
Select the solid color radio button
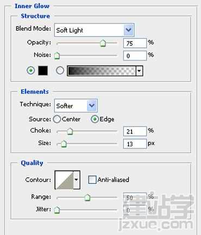pyautogui.click(x=30, y=70)
